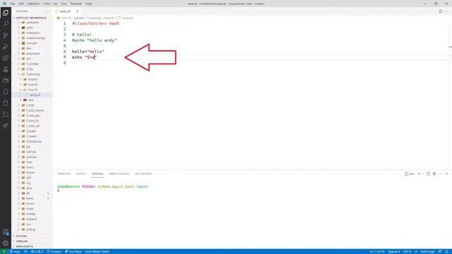Switch to the Output panel tab
The width and height of the screenshot is (452, 254).
[x=81, y=174]
